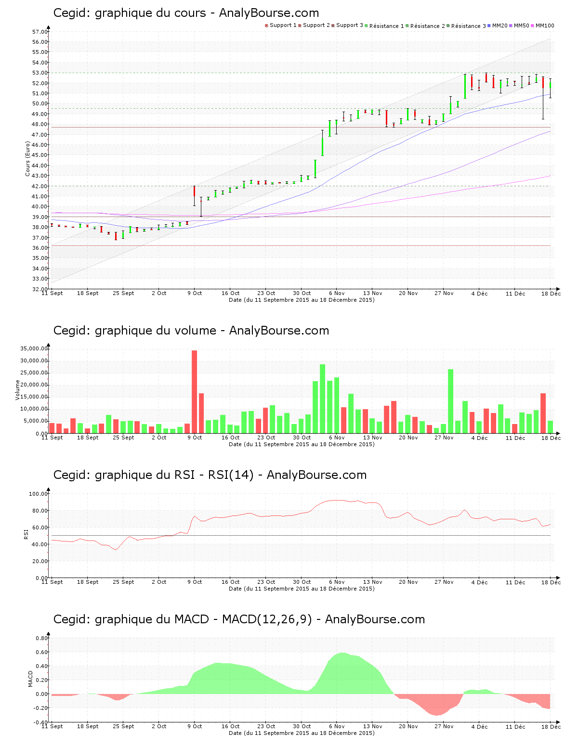Click the '27 Nov' date under the RSI chart
Viewport: 578px width, 746px height.
[444, 582]
